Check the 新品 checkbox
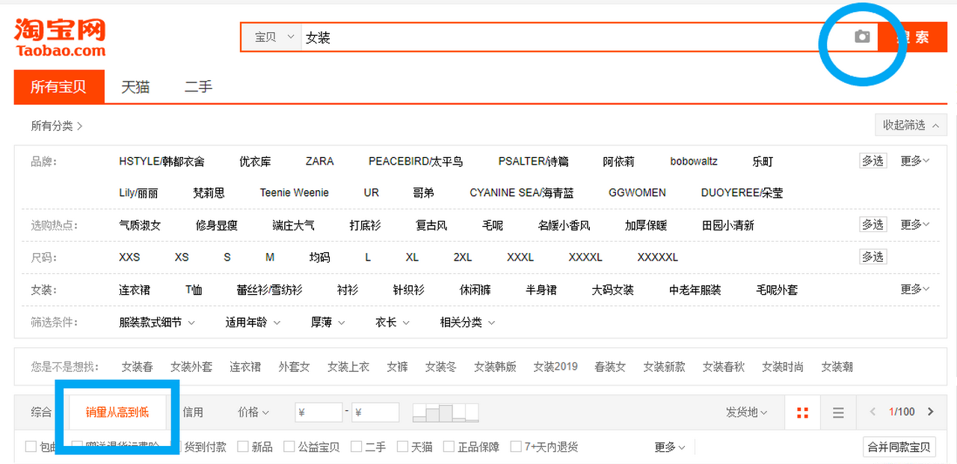957x464 pixels. pyautogui.click(x=243, y=447)
